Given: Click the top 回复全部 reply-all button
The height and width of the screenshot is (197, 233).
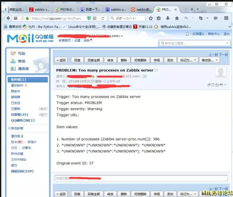Looking at the screenshot, I should point(94,60).
